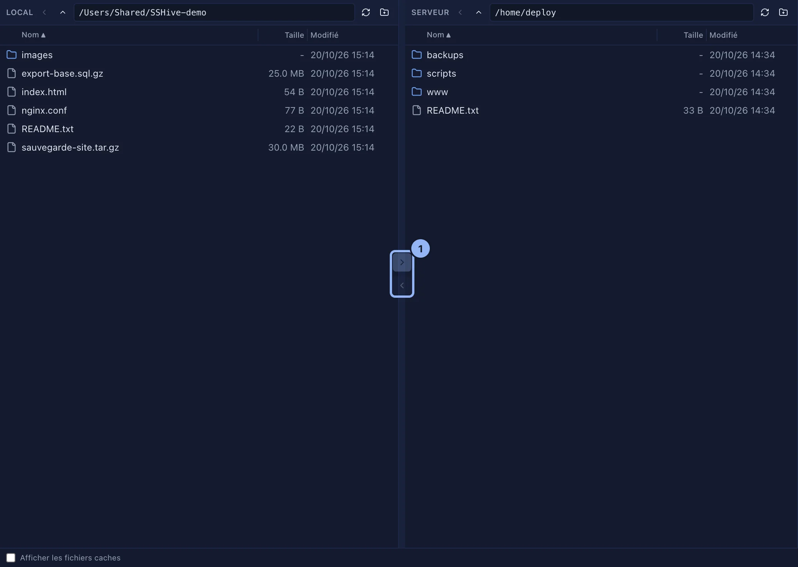This screenshot has width=798, height=567.
Task: Click the SERVEUR pane label
Action: pyautogui.click(x=430, y=12)
